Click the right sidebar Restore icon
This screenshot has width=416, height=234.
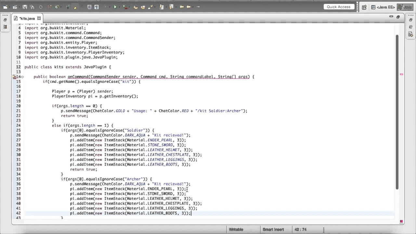click(x=410, y=20)
